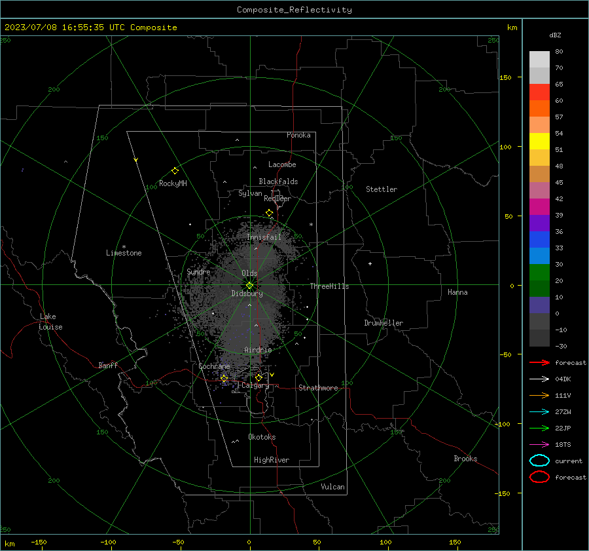Click the 80 value atop the dBZ scale
Viewport: 589px width, 551px height.
coord(559,52)
